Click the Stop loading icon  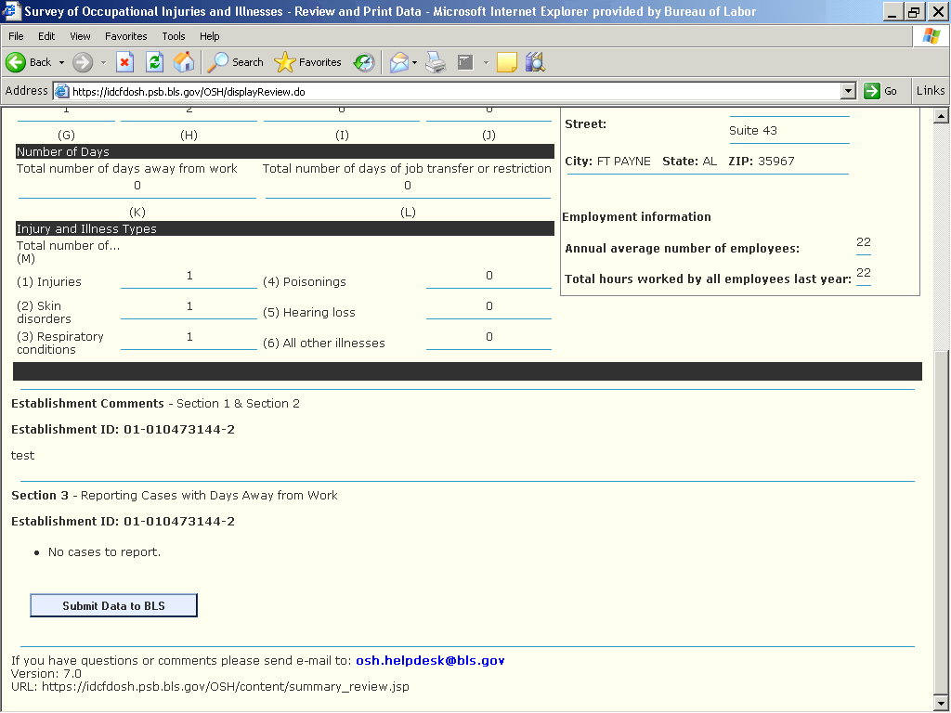(125, 62)
